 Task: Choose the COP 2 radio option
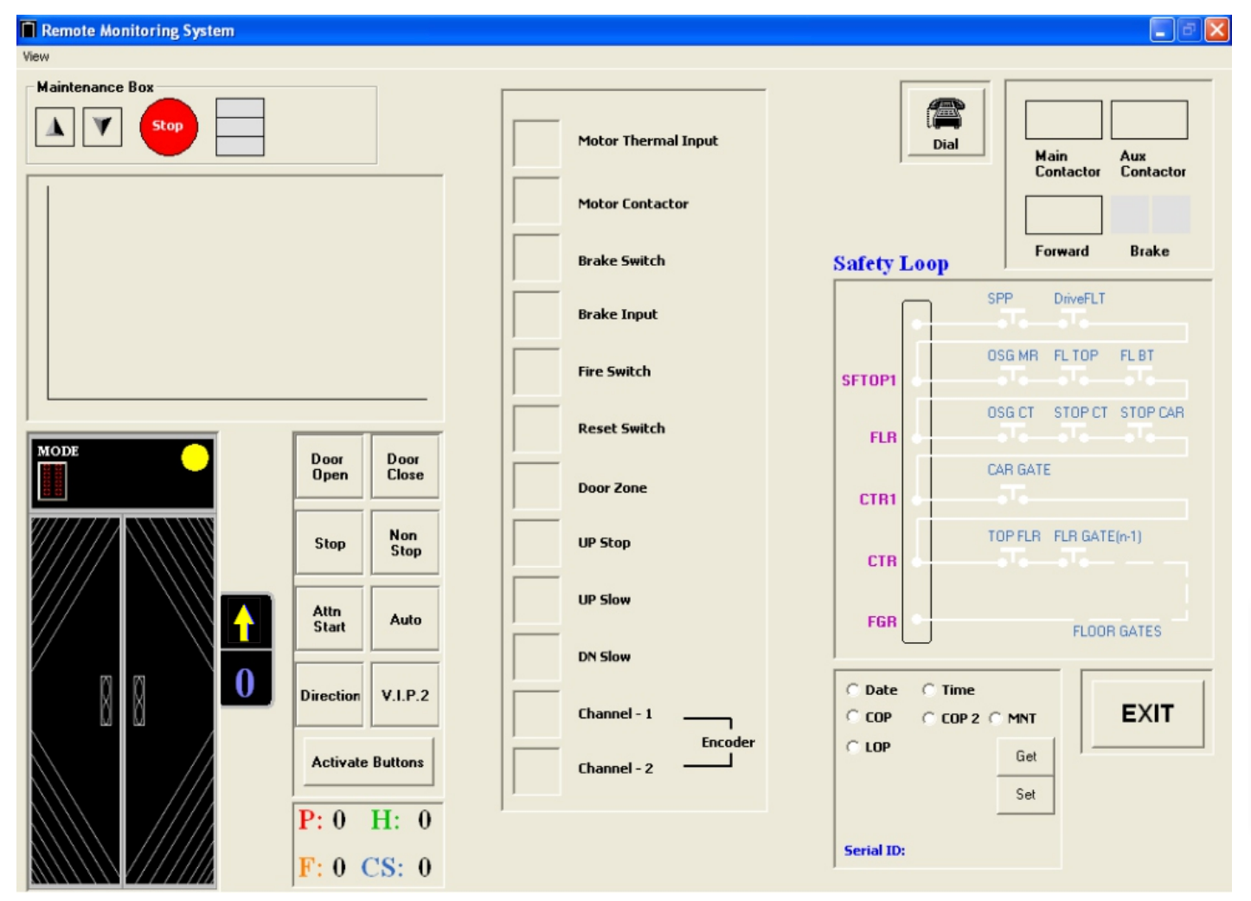pyautogui.click(x=929, y=718)
